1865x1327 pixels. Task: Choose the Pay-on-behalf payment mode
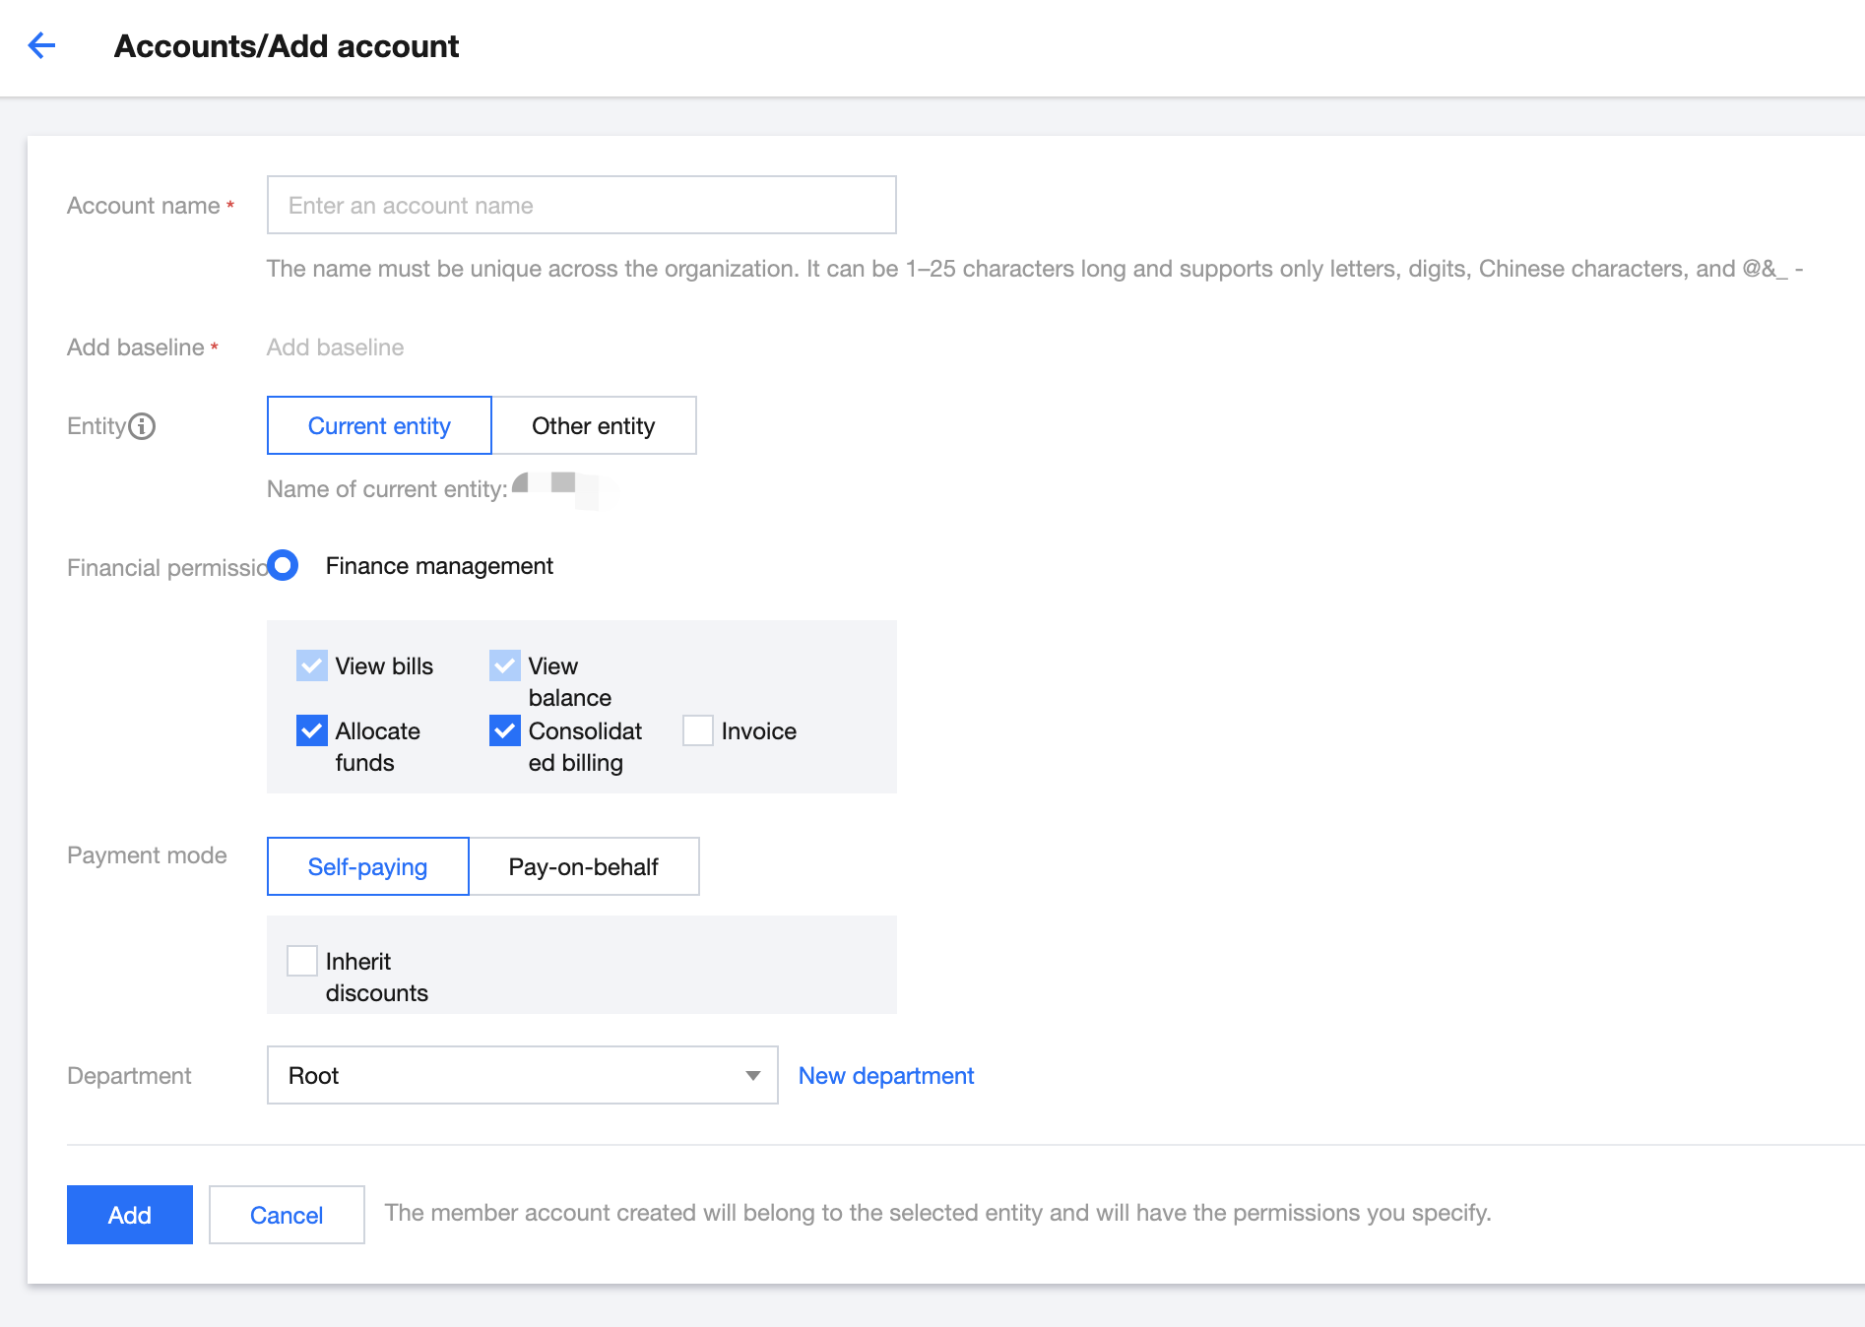[583, 866]
